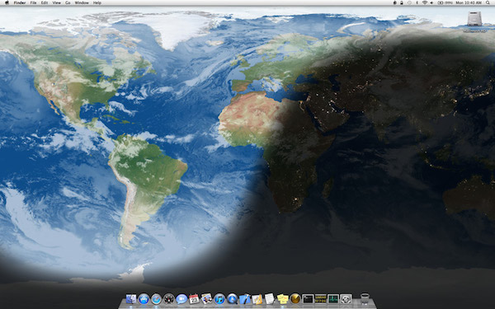Open QuickTime Player in dock
This screenshot has width=495, height=309.
(232, 298)
